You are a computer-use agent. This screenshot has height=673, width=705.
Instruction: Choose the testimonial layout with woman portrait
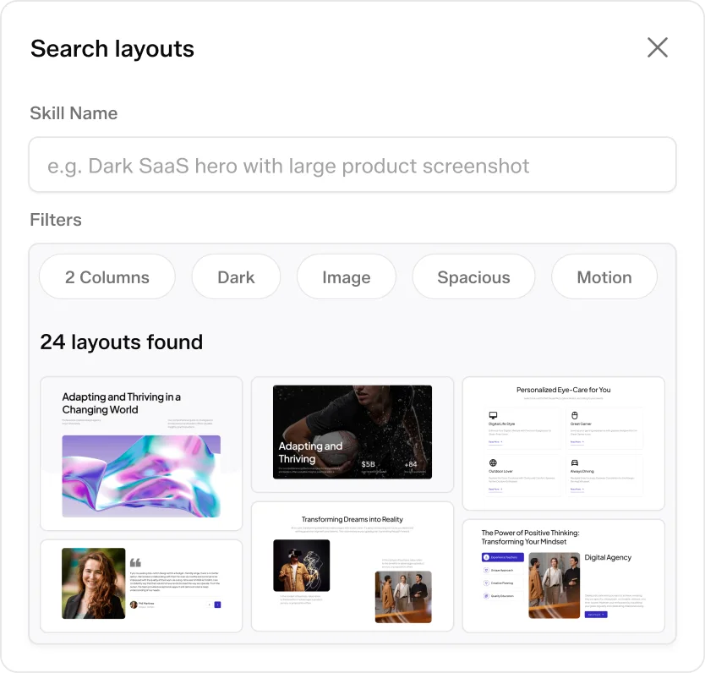[141, 586]
